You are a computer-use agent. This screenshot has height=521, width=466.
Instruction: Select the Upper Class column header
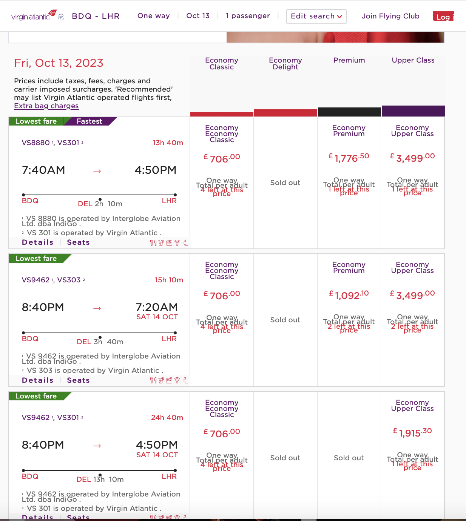click(x=413, y=60)
